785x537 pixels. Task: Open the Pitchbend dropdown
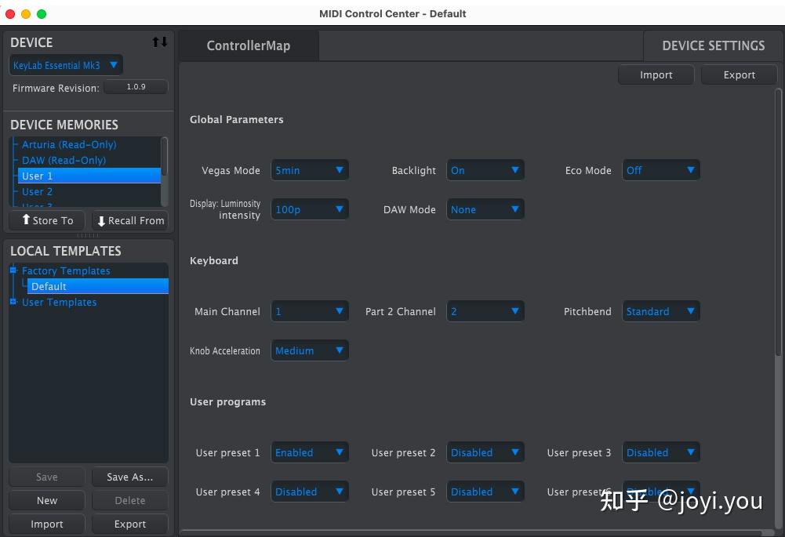[661, 311]
